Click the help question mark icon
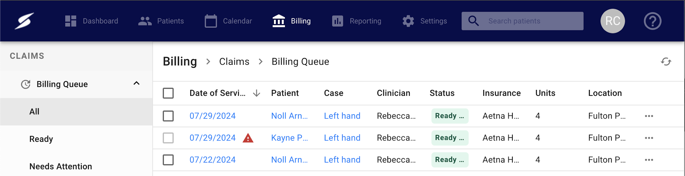The width and height of the screenshot is (685, 176). pos(652,21)
